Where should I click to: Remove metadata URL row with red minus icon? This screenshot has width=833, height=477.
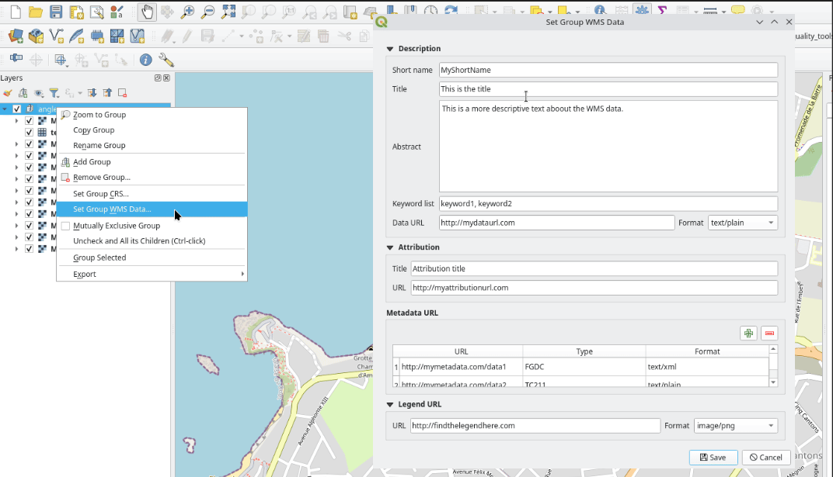(x=769, y=333)
